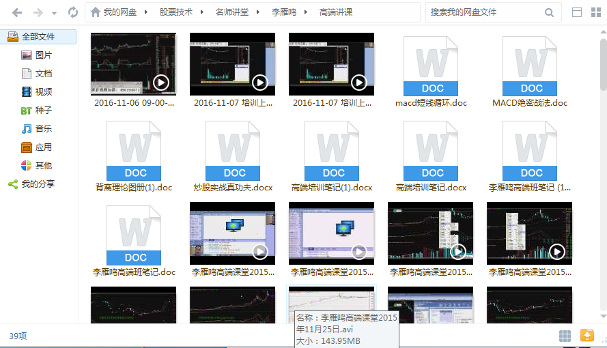Screen dimensions: 607x348
Task: Select 背离理论图册(1).doc file icon
Action: [134, 151]
